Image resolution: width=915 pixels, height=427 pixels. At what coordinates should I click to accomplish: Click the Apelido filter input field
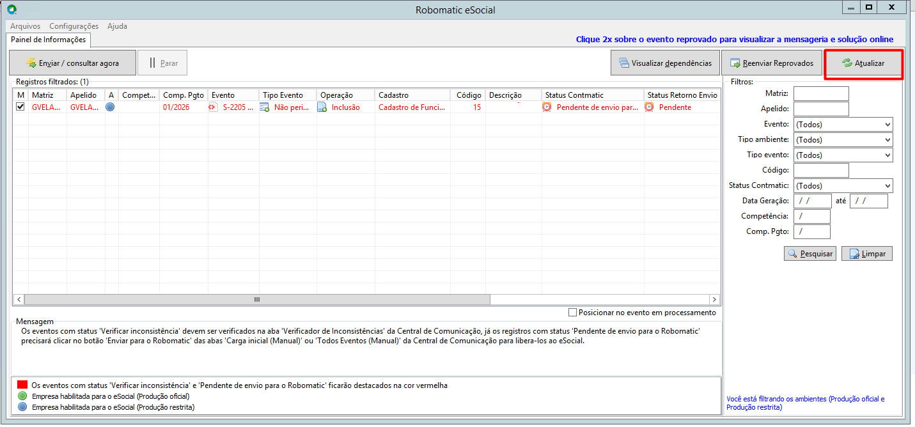coord(821,109)
